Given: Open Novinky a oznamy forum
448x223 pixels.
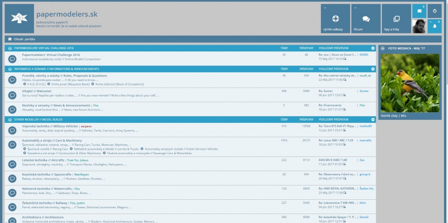Looking at the screenshot, I should [56, 105].
